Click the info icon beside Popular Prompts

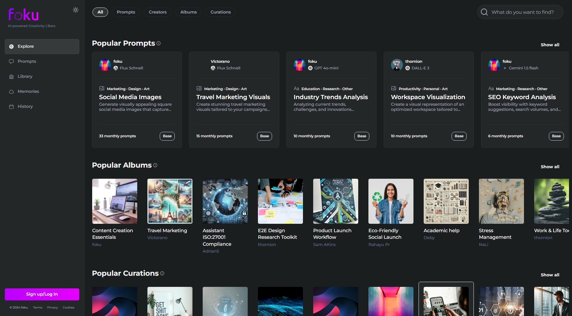coord(159,43)
